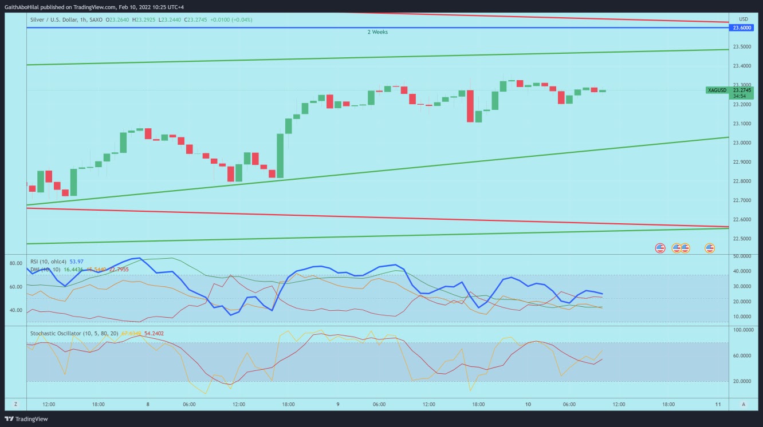Select the 2 Weeks line label
Viewport: 763px width, 427px height.
click(377, 32)
